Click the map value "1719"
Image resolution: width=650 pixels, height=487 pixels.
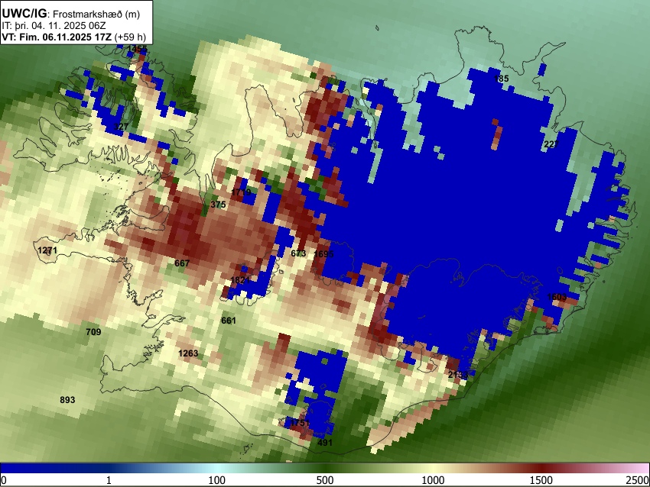pos(241,192)
